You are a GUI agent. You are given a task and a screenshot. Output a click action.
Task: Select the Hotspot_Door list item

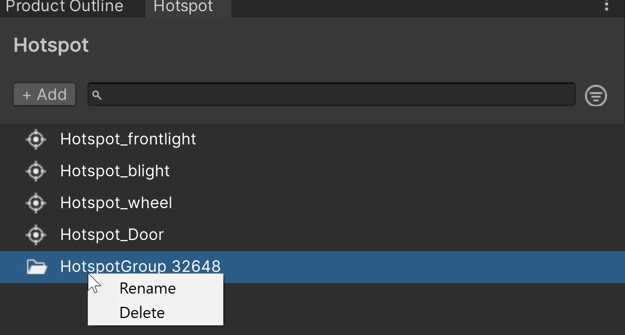[112, 235]
